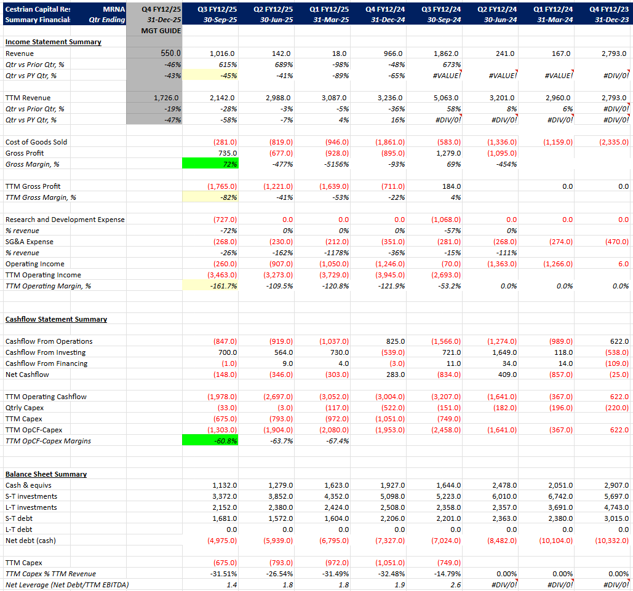Click the green -60.8% margin cell

(x=210, y=441)
